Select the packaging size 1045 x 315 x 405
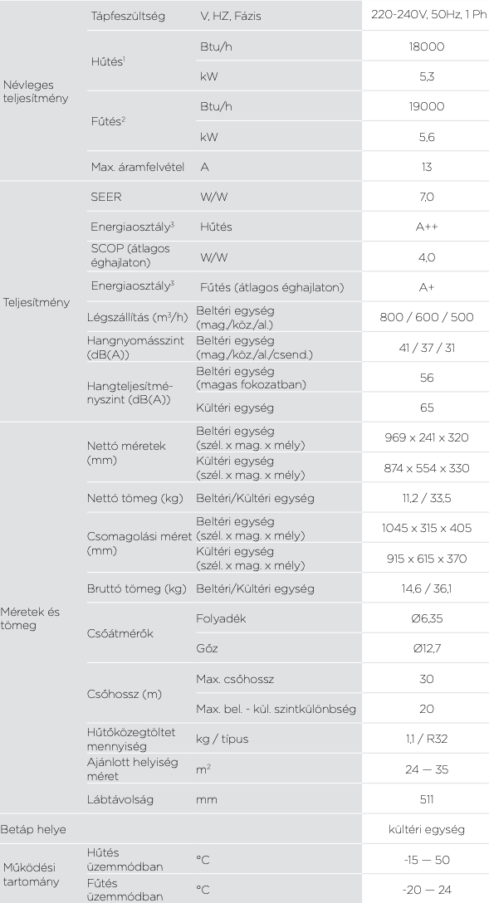This screenshot has width=489, height=903. coord(427,528)
